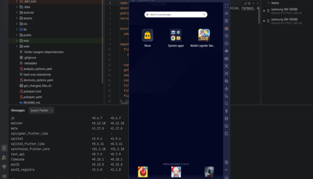Click the back arrow in emulator sidebar
The height and width of the screenshot is (179, 313).
click(x=226, y=170)
